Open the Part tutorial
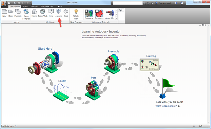 tap(93, 78)
